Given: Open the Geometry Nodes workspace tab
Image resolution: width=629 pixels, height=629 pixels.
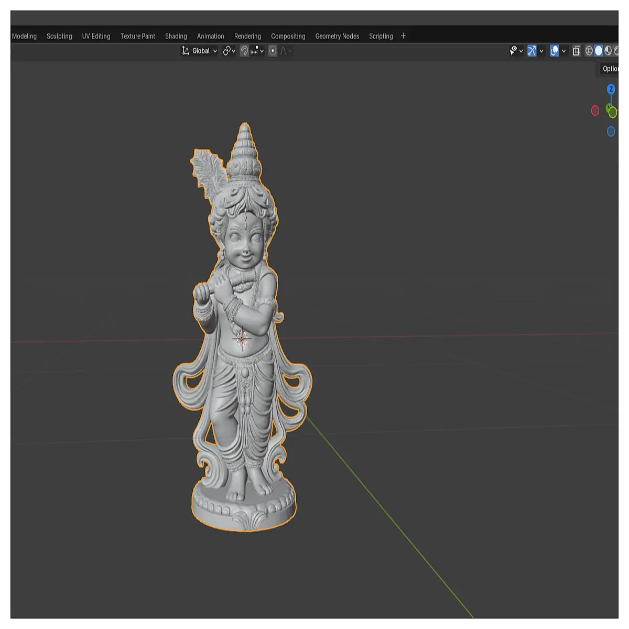Looking at the screenshot, I should pyautogui.click(x=337, y=36).
